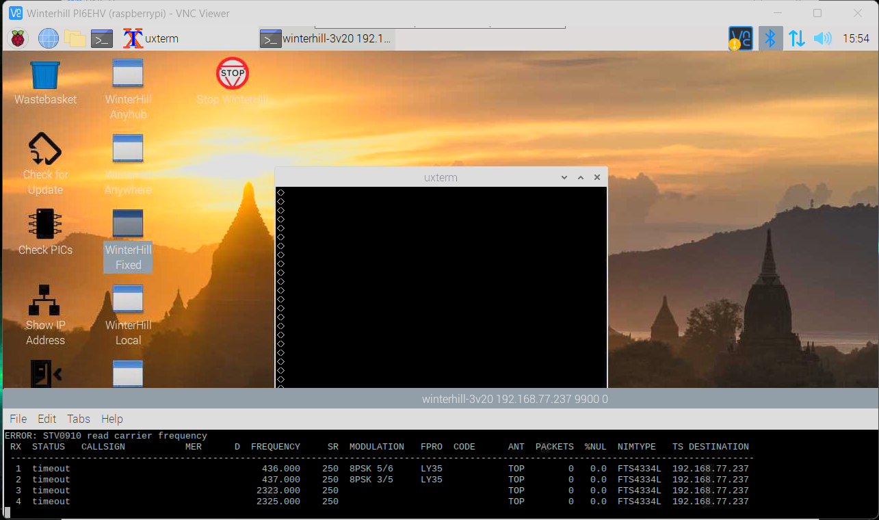This screenshot has width=879, height=520.
Task: Click the Stop WinterHill desktop icon
Action: 232,74
